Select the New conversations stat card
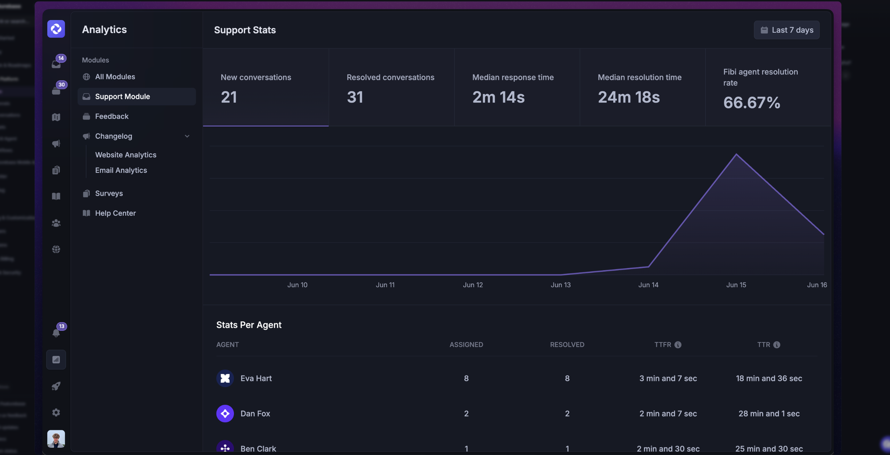Viewport: 890px width, 455px height. [x=265, y=87]
